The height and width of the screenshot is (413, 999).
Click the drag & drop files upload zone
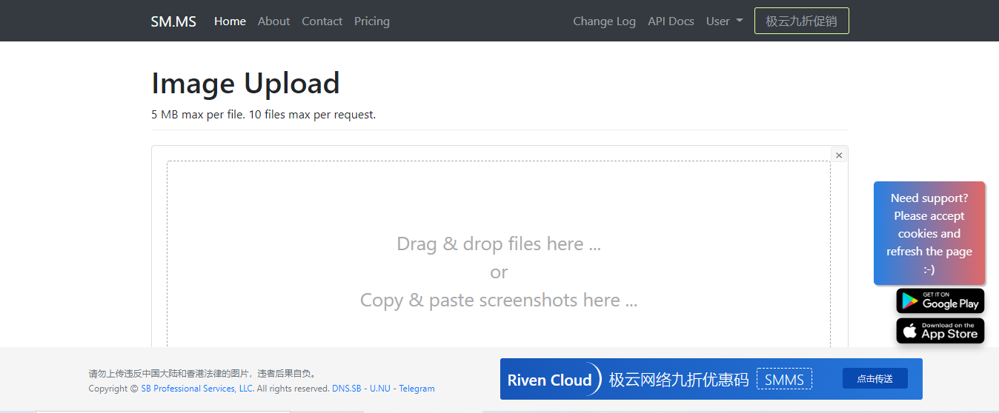tap(499, 254)
